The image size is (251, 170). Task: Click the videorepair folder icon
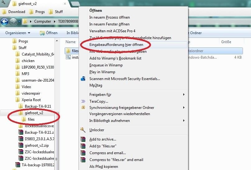pyautogui.click(x=18, y=93)
